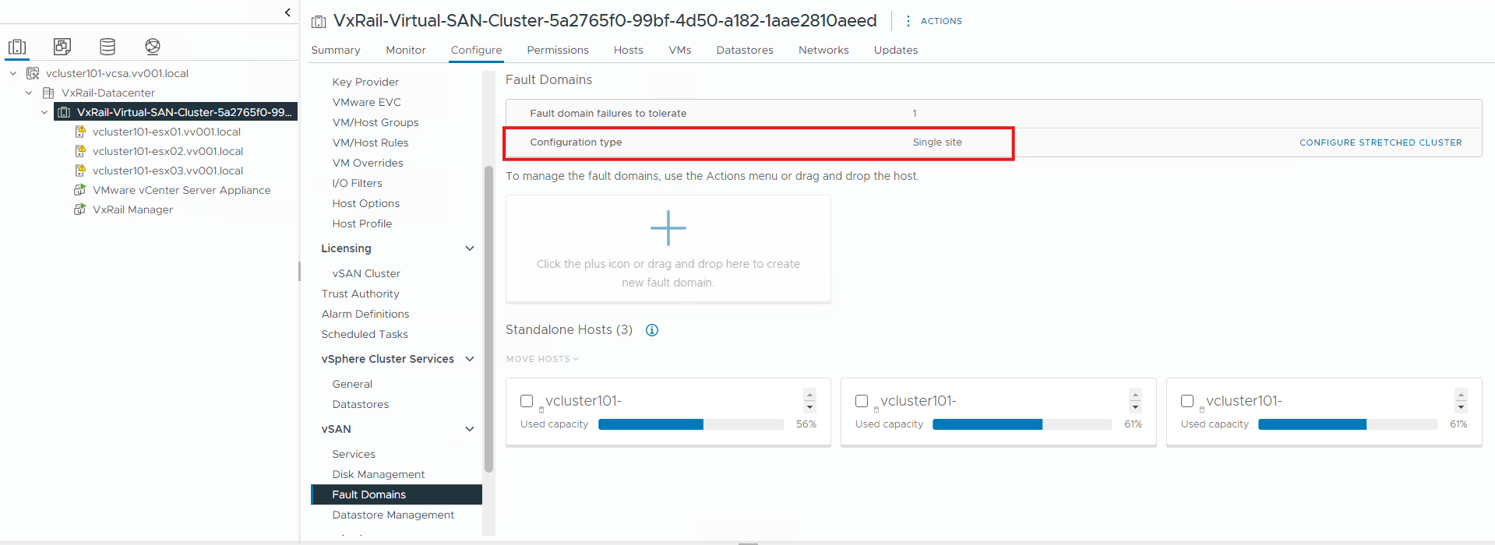Open VM Overrides settings
Image resolution: width=1495 pixels, height=545 pixels.
(x=368, y=163)
